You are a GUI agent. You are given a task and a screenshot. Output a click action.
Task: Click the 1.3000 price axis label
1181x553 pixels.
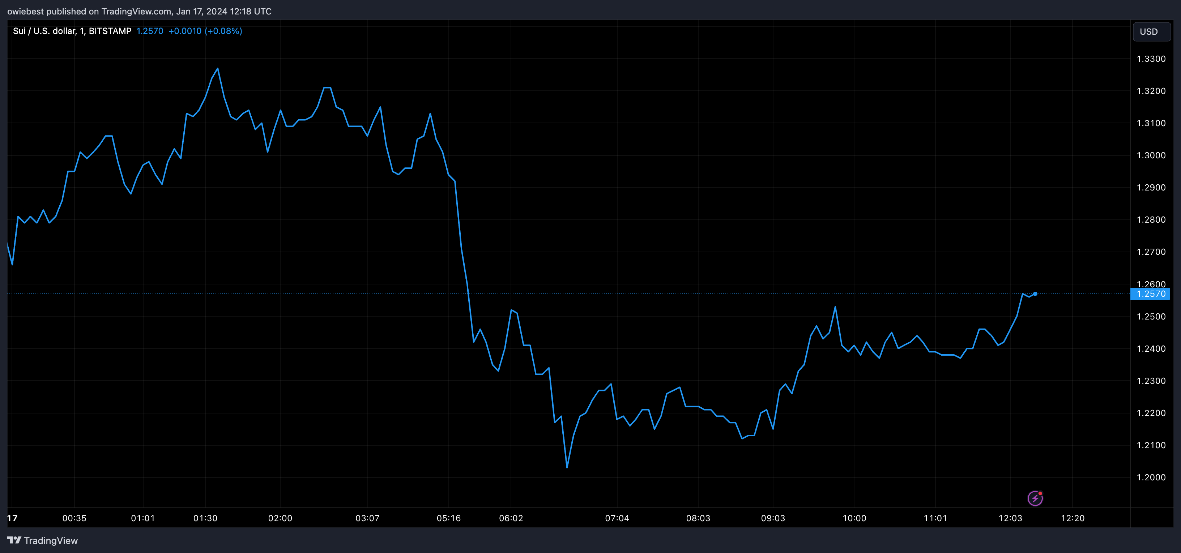(x=1151, y=155)
